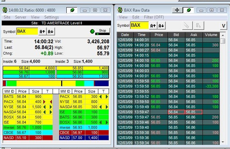Click the Time column header in Raw Data
Image resolution: width=230 pixels, height=149 pixels.
[142, 35]
